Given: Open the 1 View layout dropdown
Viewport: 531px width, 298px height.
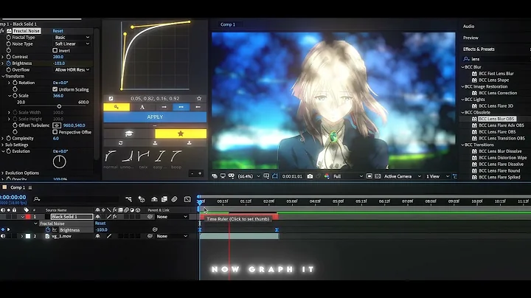Looking at the screenshot, I should pos(437,176).
